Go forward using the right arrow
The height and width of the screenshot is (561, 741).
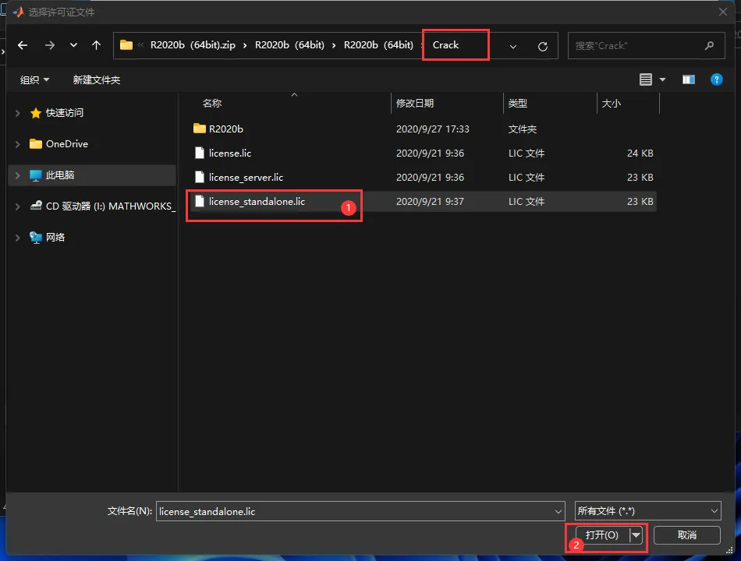click(x=50, y=45)
